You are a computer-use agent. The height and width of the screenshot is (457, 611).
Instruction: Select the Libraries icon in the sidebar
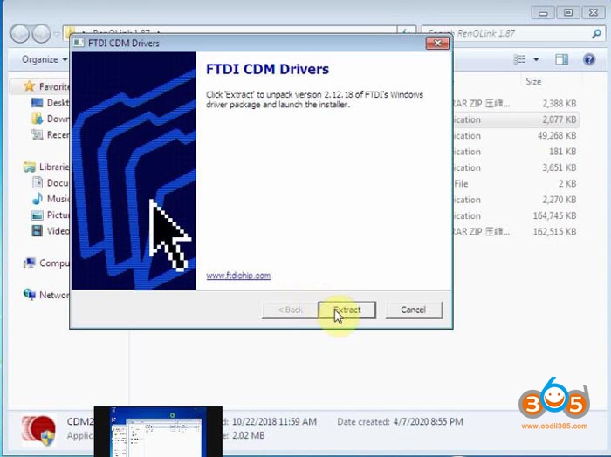(29, 167)
